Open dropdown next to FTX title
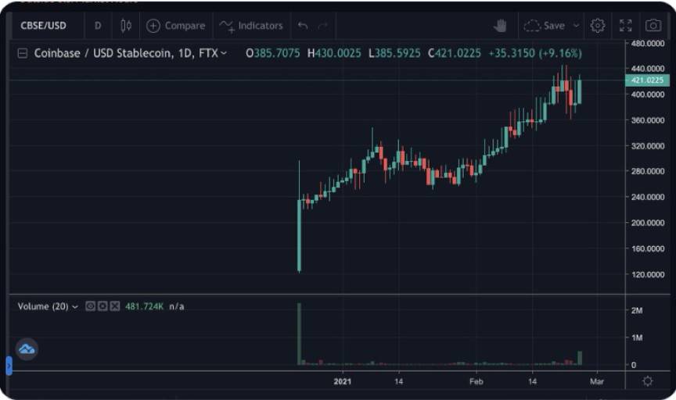This screenshot has height=400, width=676. point(224,53)
